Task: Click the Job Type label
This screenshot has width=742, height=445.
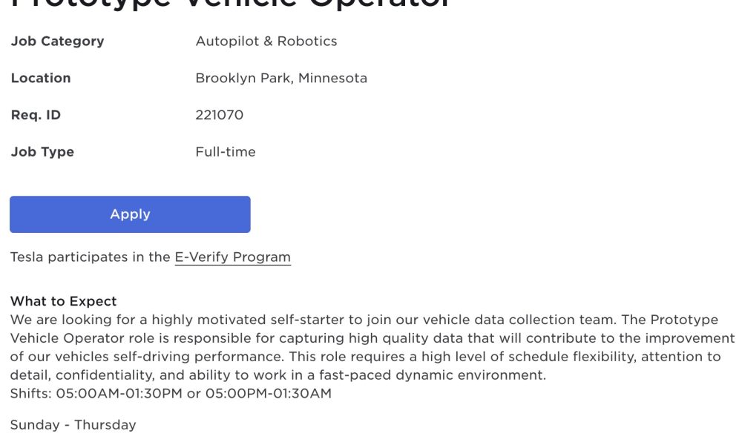Action: coord(42,152)
